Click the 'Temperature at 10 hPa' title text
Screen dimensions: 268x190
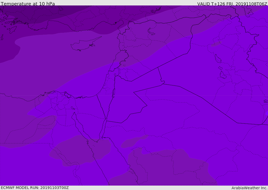point(28,4)
